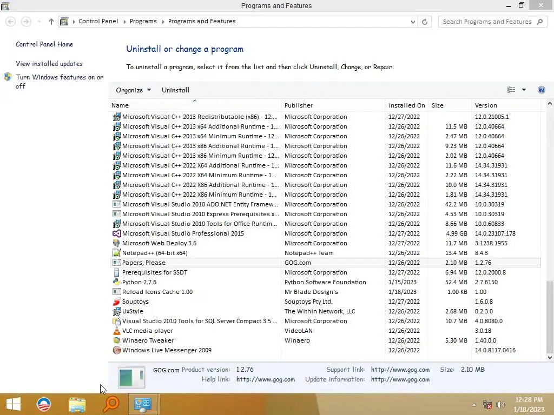Show hidden tray icons arrow
The height and width of the screenshot is (415, 554).
474,405
